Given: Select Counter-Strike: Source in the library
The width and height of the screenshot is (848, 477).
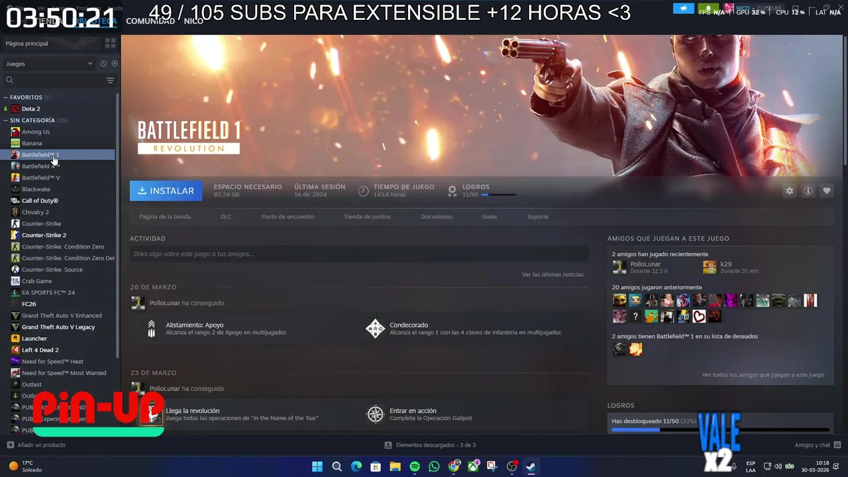Looking at the screenshot, I should coord(58,270).
